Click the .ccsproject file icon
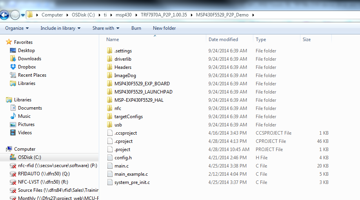The width and height of the screenshot is (360, 200). pyautogui.click(x=110, y=133)
